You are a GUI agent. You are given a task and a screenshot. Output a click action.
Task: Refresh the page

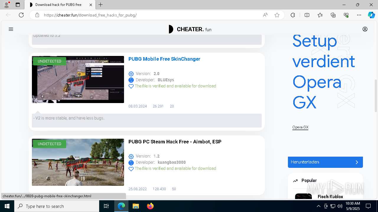click(21, 15)
